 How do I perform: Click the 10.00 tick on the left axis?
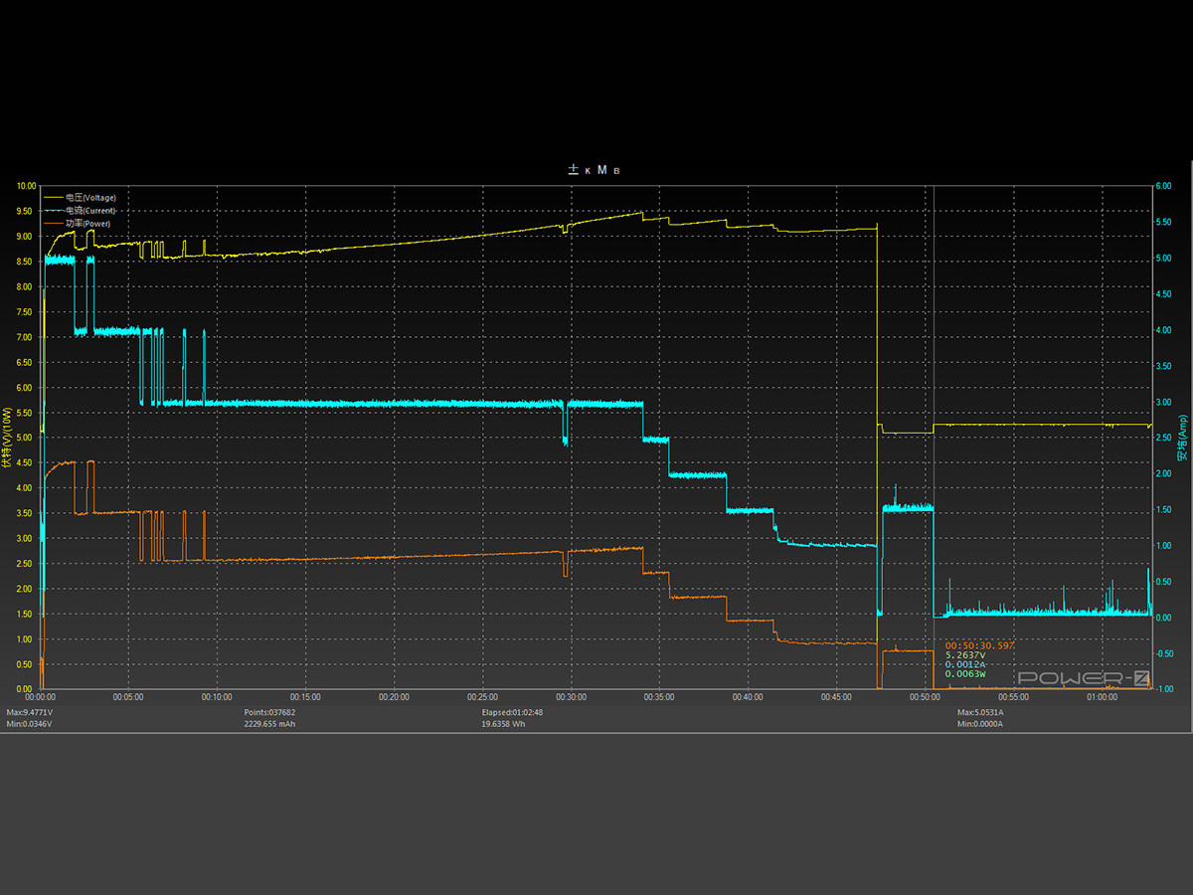pyautogui.click(x=26, y=186)
